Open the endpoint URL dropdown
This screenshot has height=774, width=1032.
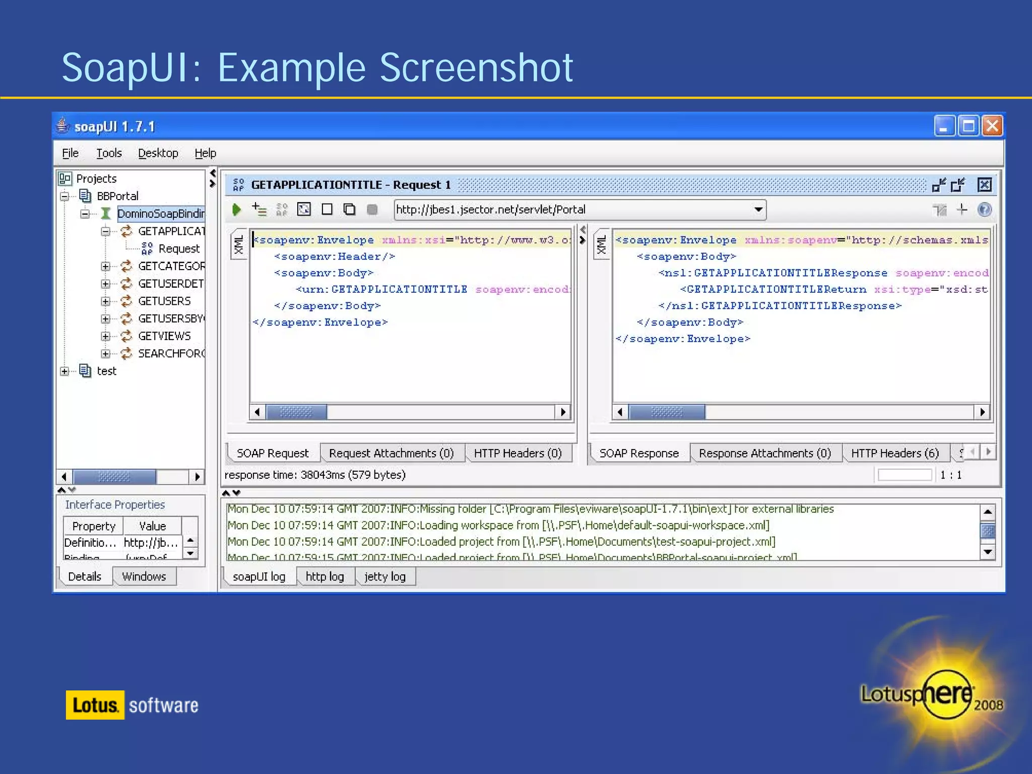[x=758, y=210]
